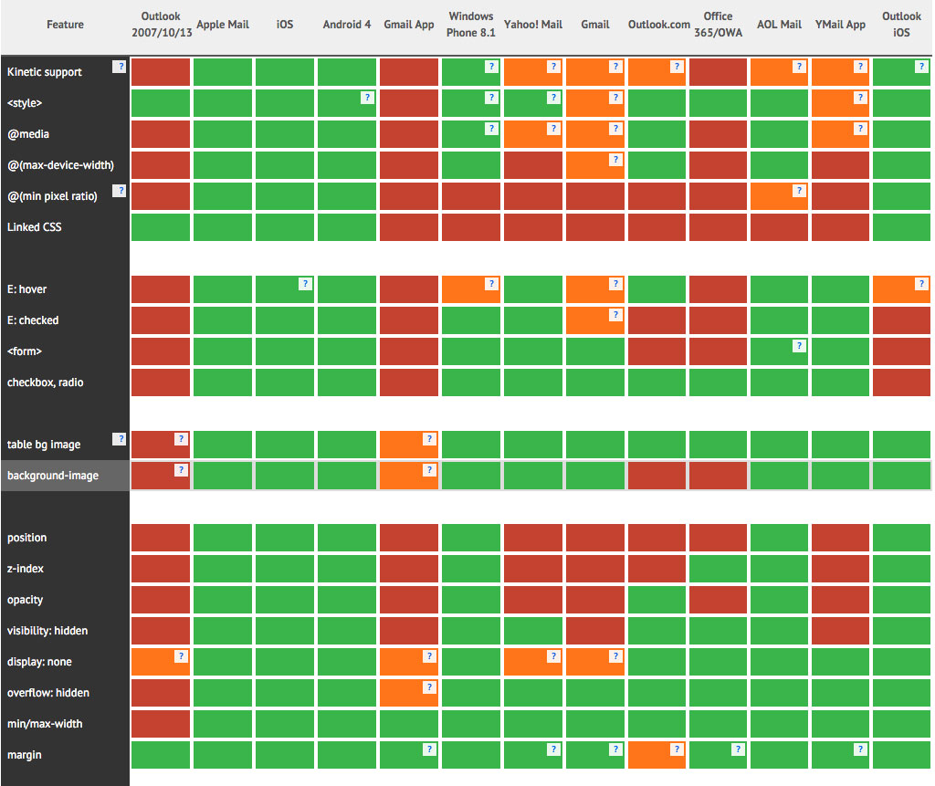The width and height of the screenshot is (935, 786).
Task: Open the note icon in margin YMail App cell
Action: [x=860, y=749]
